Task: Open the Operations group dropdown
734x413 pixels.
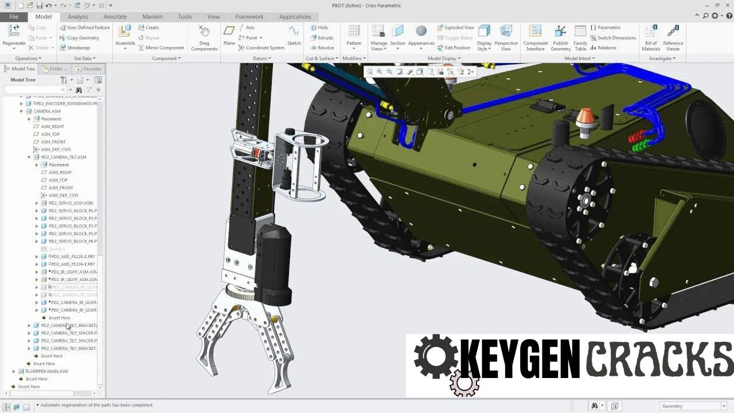Action: point(28,59)
